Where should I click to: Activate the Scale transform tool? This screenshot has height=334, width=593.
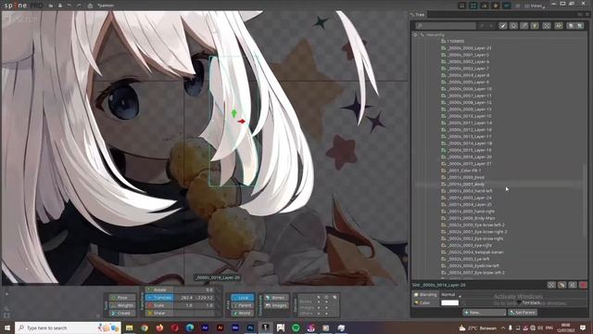[158, 305]
